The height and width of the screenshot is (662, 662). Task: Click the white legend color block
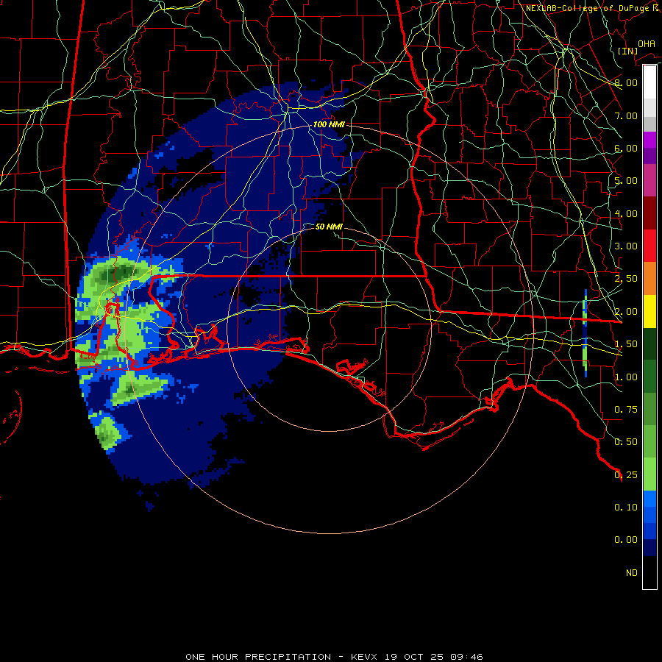(649, 82)
